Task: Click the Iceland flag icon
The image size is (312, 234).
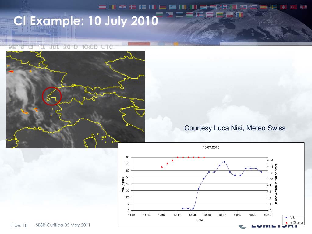Action: coord(200,15)
